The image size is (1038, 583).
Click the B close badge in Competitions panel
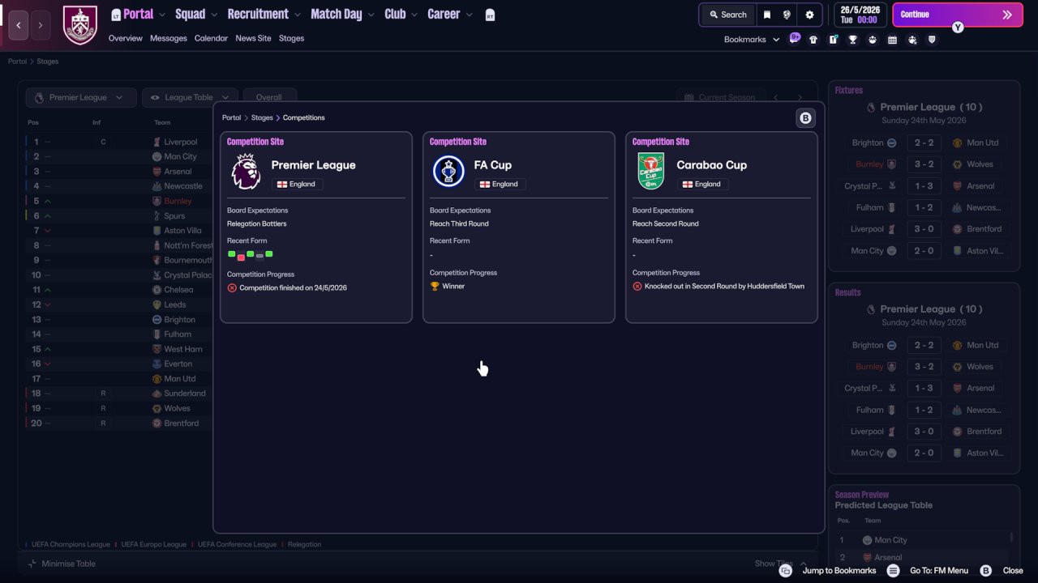pyautogui.click(x=805, y=118)
